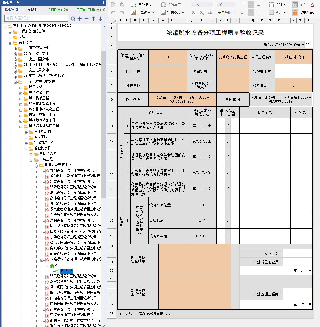This screenshot has width=320, height=327.
Task: Click the 检验批容量 value cell
Action: coord(293,71)
